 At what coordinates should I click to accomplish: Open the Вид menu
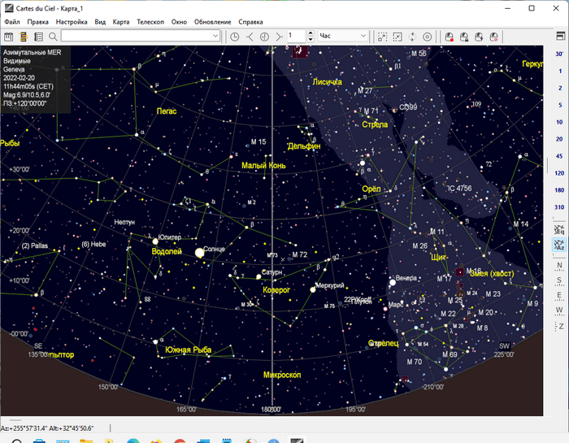pos(100,22)
